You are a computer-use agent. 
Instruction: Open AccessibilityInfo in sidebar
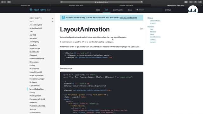(x=36, y=25)
